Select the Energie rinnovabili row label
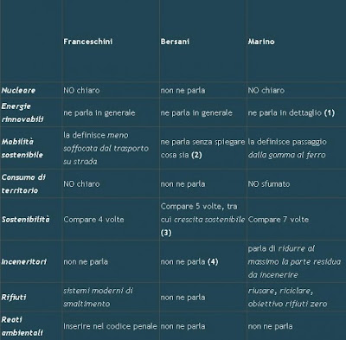The height and width of the screenshot is (340, 346). point(22,112)
